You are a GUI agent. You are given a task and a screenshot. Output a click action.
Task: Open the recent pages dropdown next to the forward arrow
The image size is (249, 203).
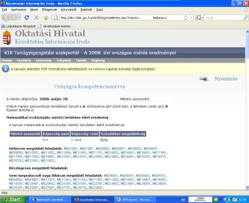pos(19,17)
